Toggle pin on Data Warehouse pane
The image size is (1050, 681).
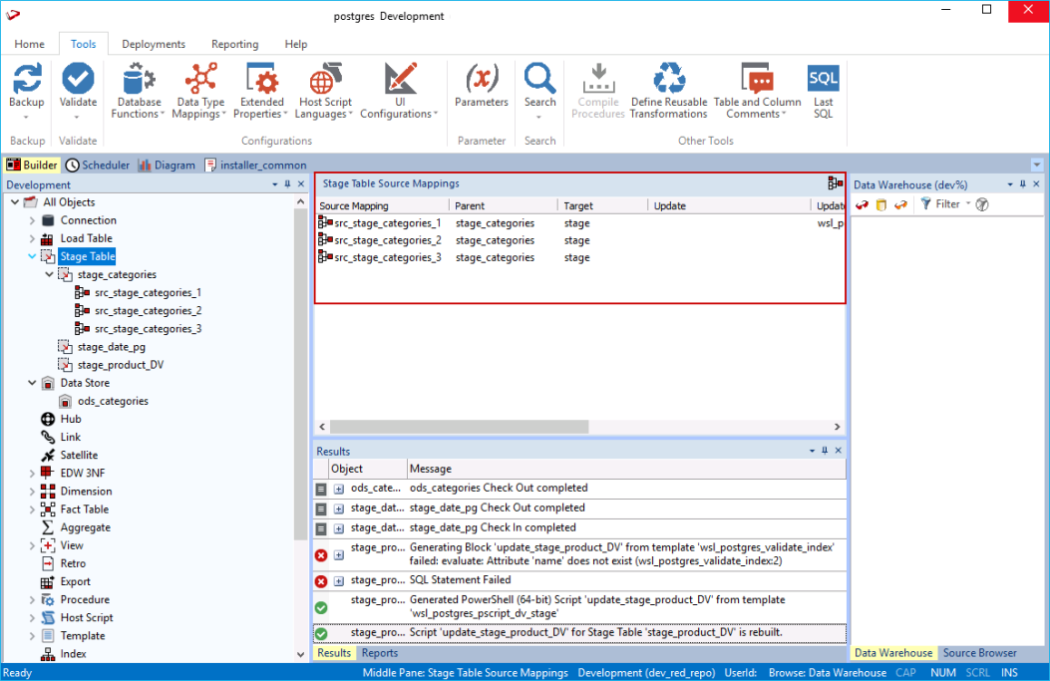pyautogui.click(x=1022, y=184)
